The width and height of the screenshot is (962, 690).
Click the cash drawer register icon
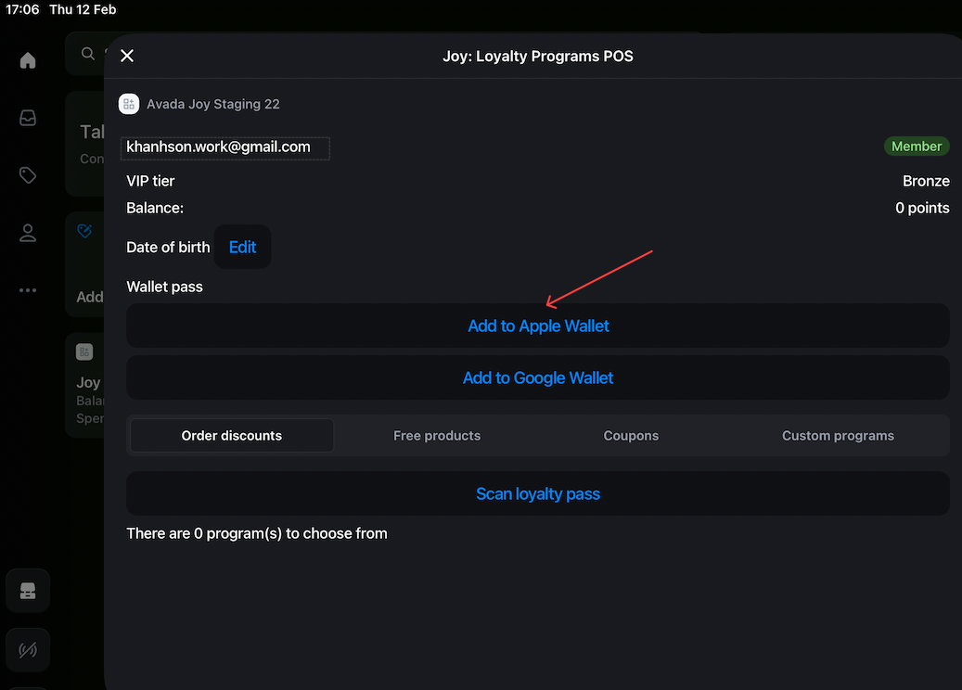pos(28,593)
